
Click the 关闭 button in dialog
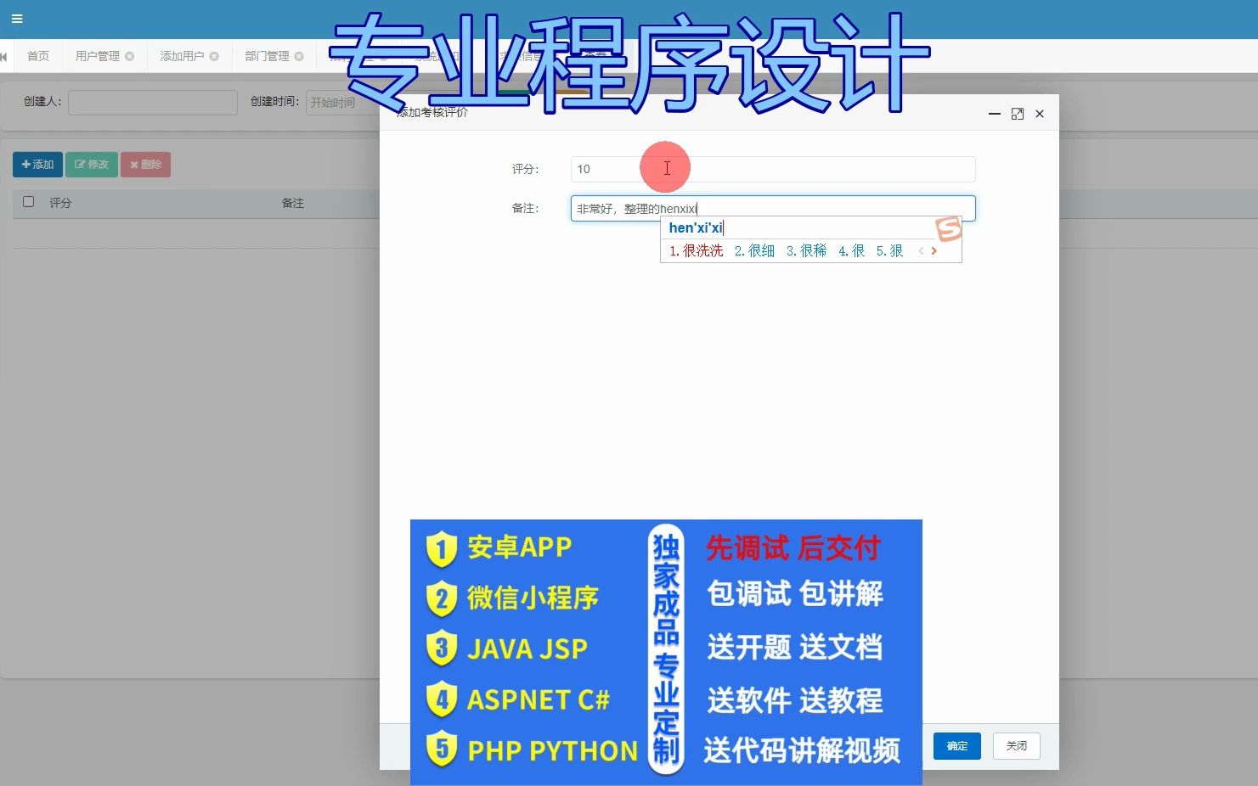pos(1017,746)
